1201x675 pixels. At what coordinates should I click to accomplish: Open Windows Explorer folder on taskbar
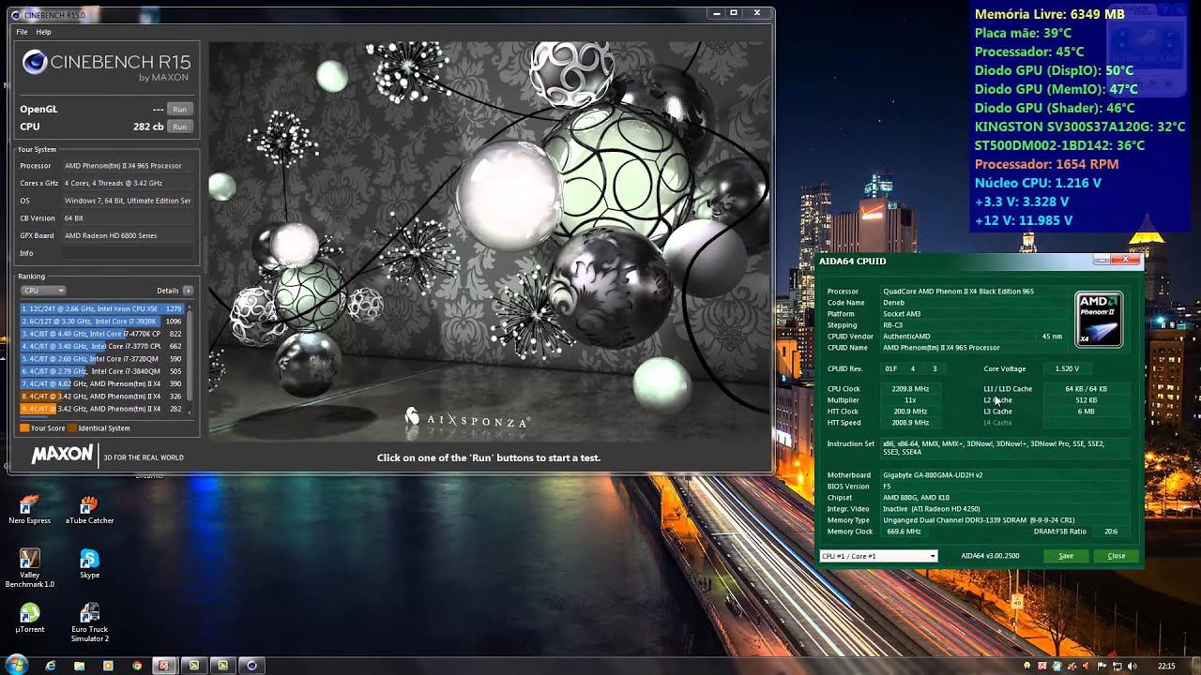point(79,666)
